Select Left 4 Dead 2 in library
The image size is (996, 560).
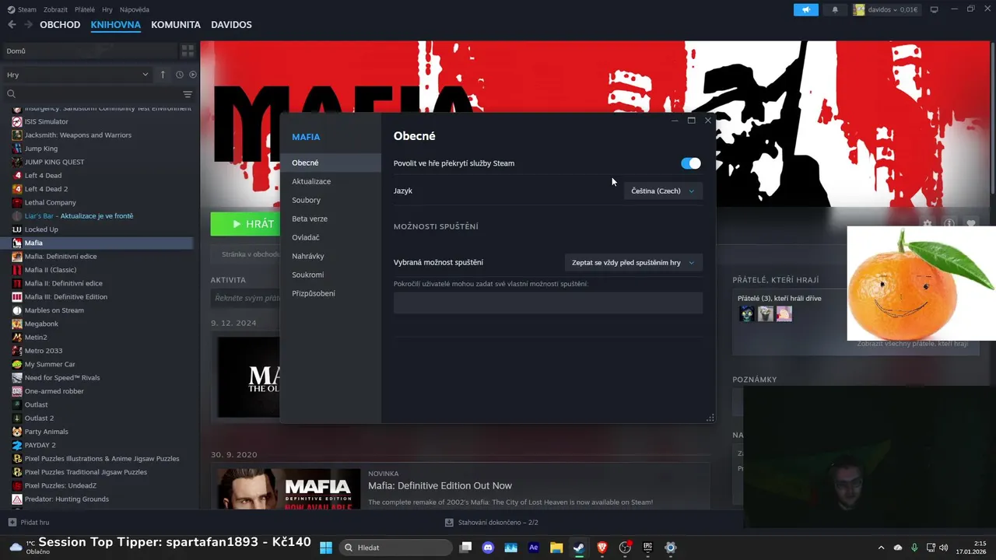pos(46,189)
